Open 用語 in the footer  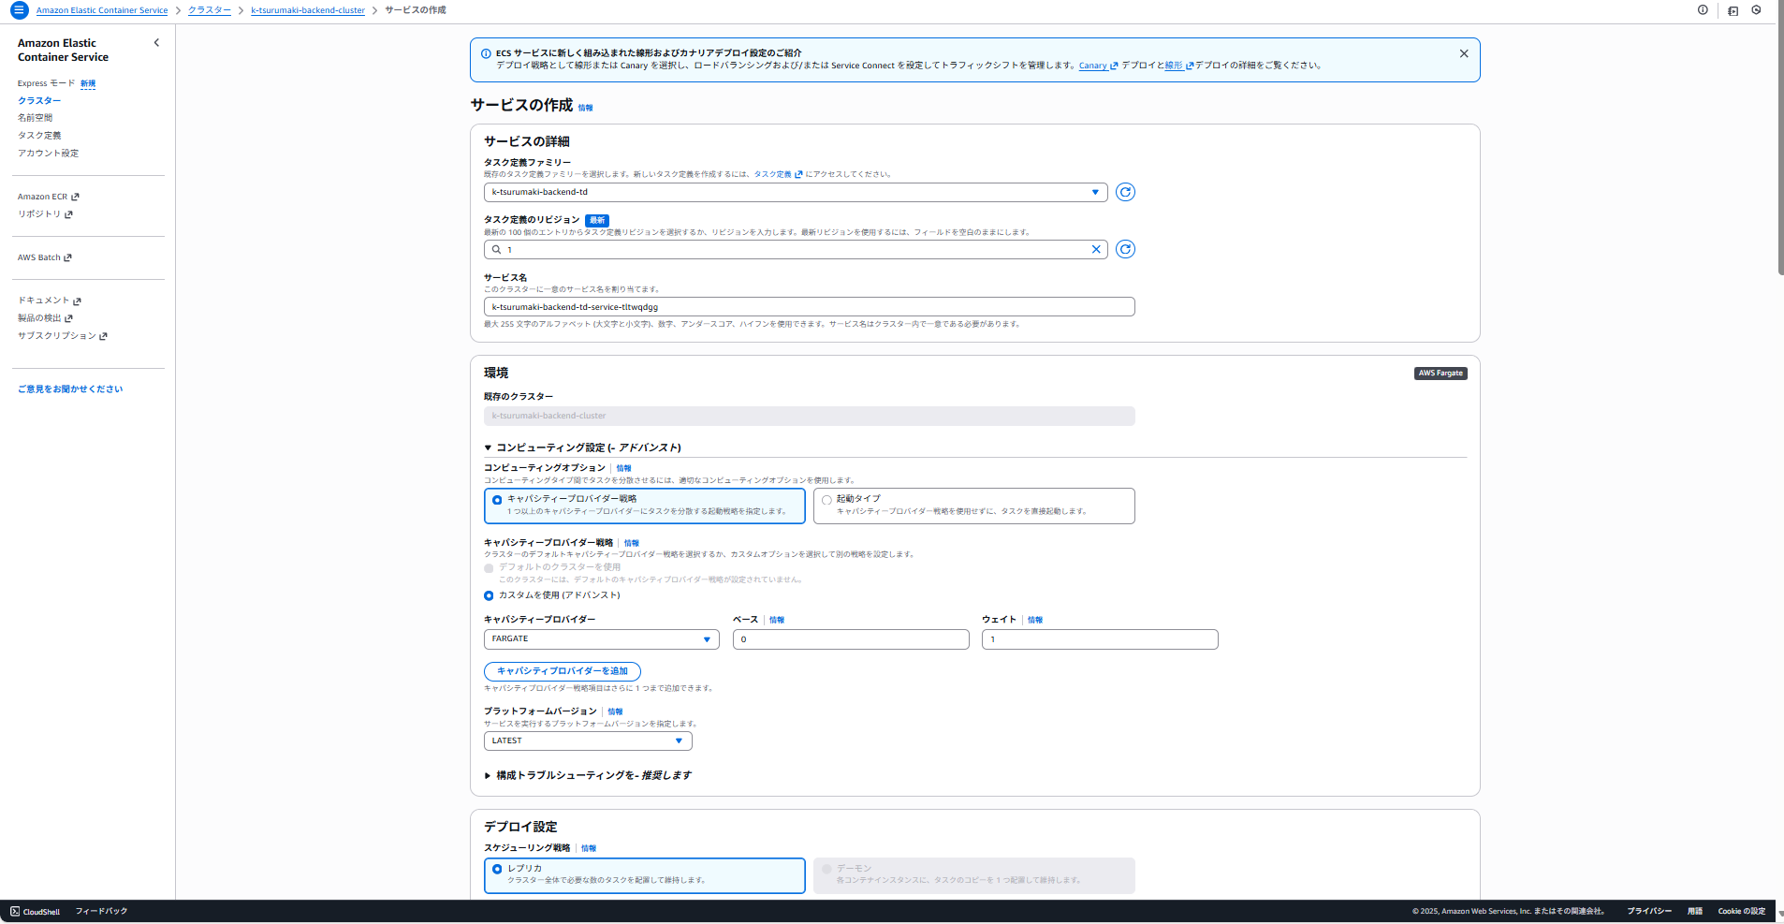point(1695,911)
